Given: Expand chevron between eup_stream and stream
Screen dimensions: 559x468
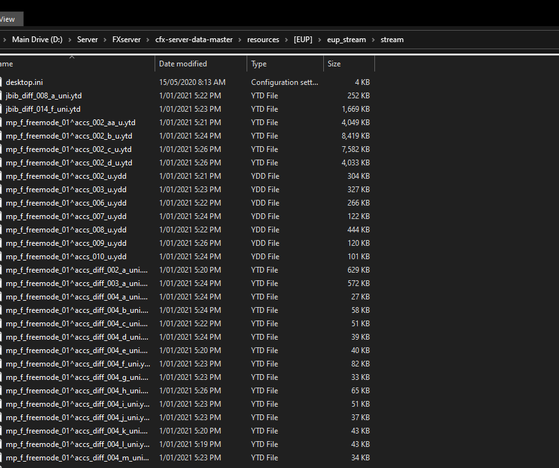Looking at the screenshot, I should (374, 40).
